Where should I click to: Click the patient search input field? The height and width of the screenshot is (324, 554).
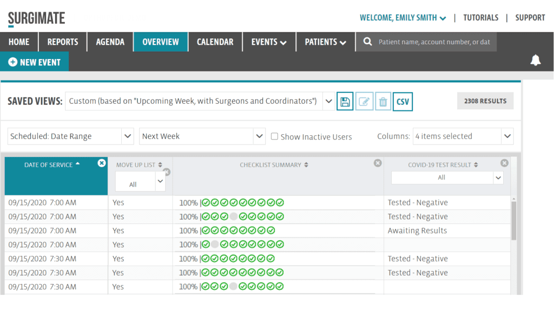click(434, 42)
